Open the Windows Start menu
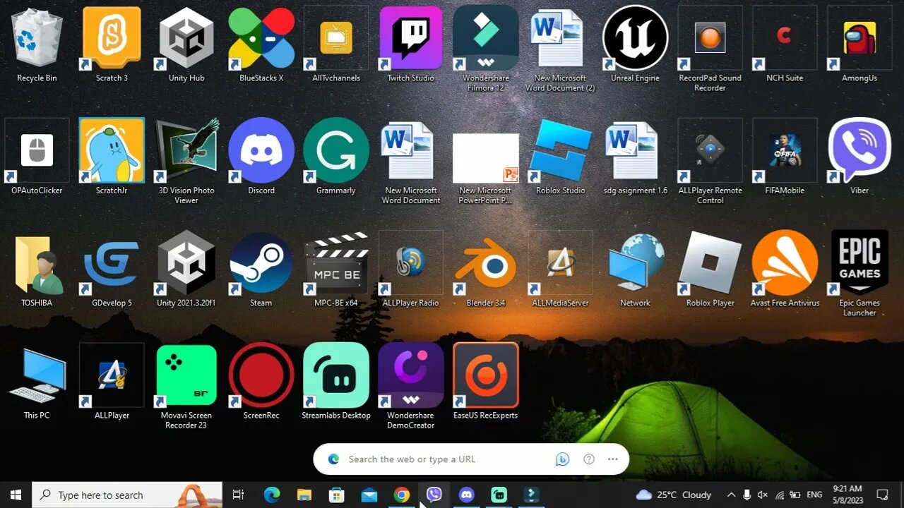This screenshot has height=508, width=904. pos(16,495)
